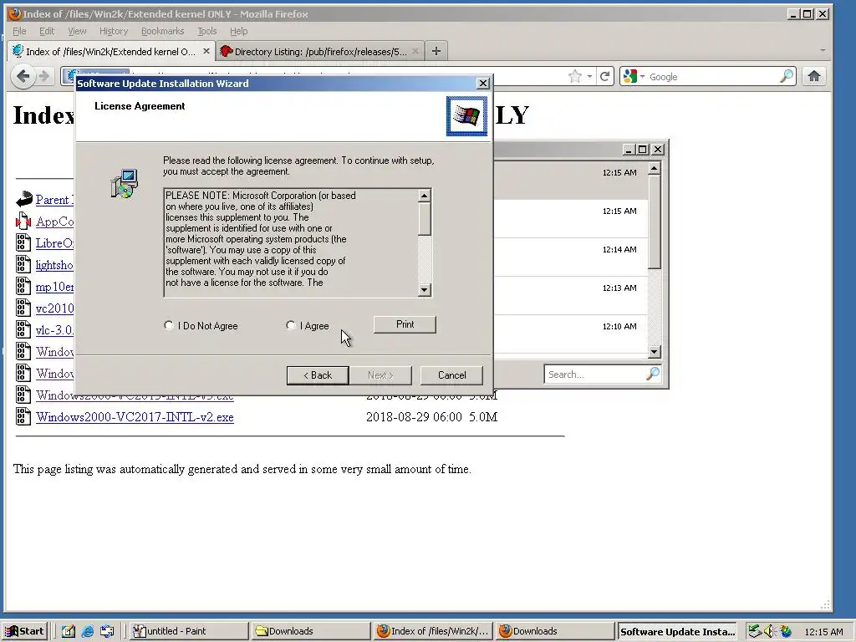Click the vlc-3.0 file link
Image resolution: width=856 pixels, height=642 pixels.
tap(54, 330)
